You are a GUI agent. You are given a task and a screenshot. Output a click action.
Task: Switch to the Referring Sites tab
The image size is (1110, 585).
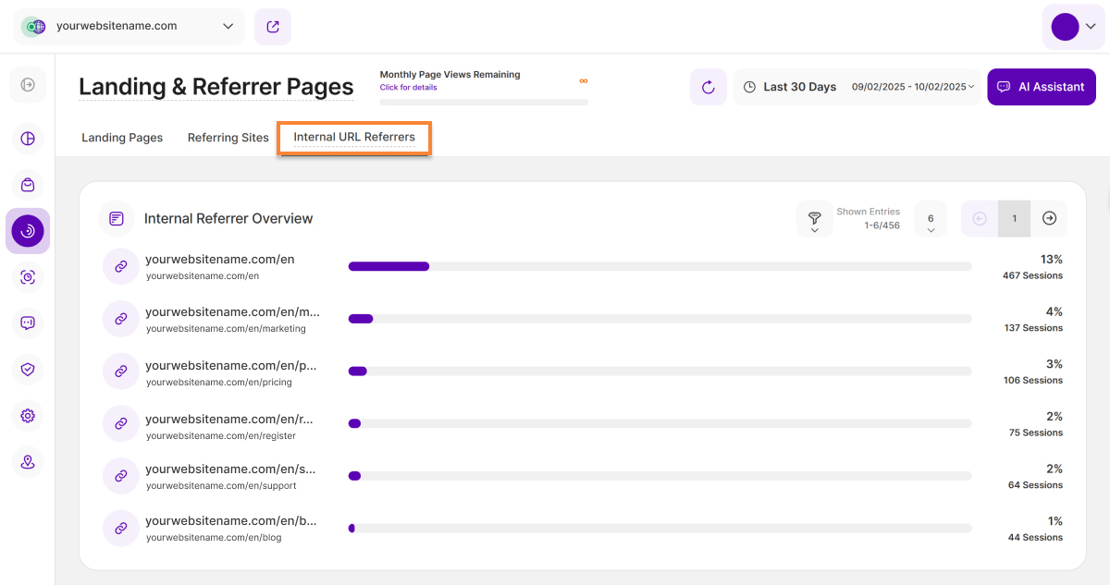tap(228, 138)
